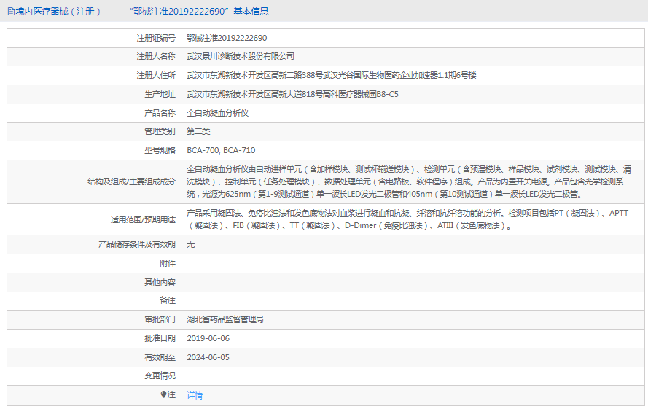Click the 有效期至 label
Image resolution: width=648 pixels, height=409 pixels.
pyautogui.click(x=160, y=358)
